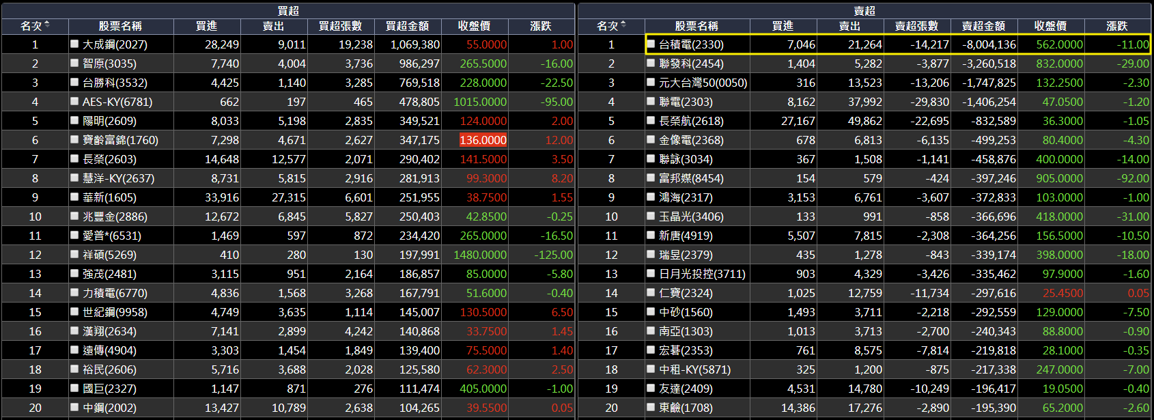Image resolution: width=1154 pixels, height=420 pixels.
Task: Click the 賣超張數 column header
Action: (917, 26)
